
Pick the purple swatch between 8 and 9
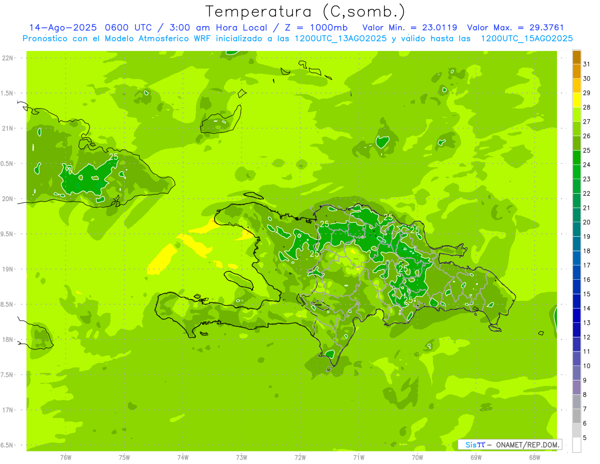tap(576, 387)
